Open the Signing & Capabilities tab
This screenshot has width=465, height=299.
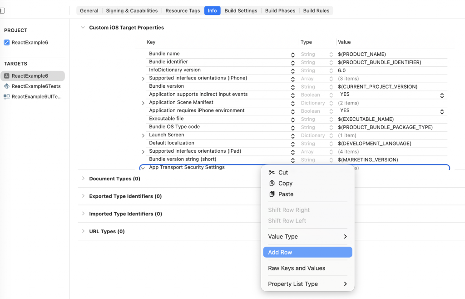[132, 10]
